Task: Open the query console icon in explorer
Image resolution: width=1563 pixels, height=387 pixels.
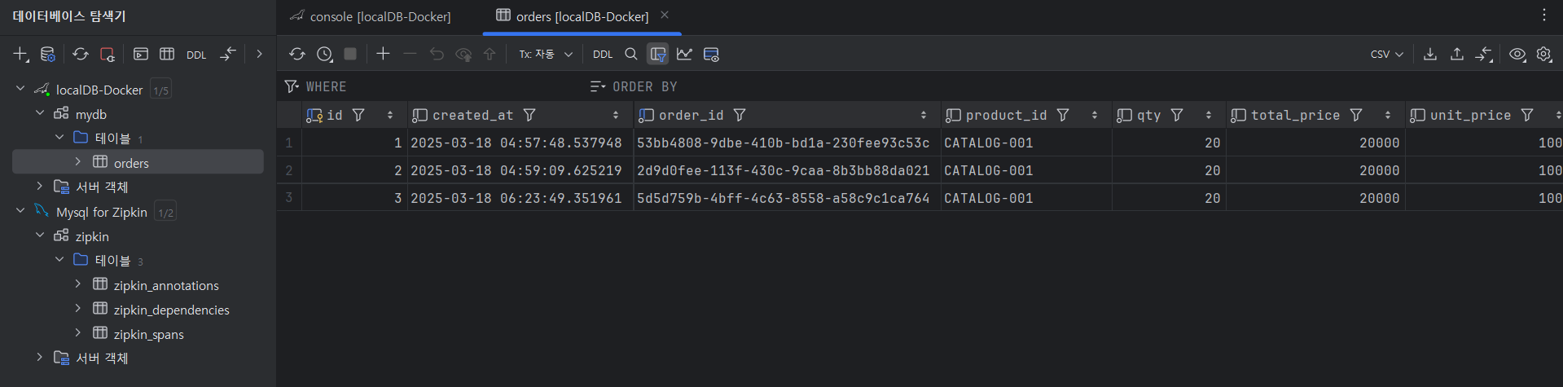Action: (x=141, y=54)
